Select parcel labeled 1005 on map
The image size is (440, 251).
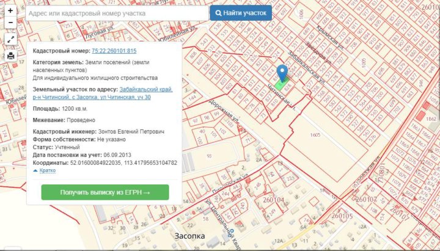coord(364,61)
